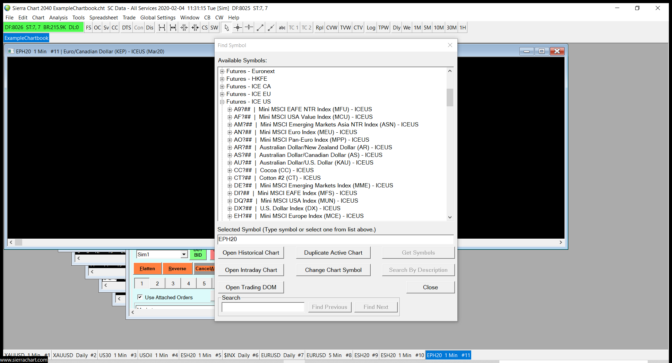This screenshot has width=672, height=363.
Task: Click Open Historical Chart button
Action: [251, 253]
